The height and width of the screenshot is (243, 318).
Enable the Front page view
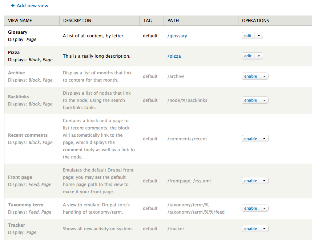[251, 181]
